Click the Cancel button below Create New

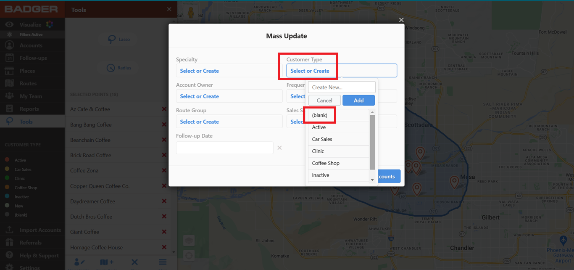(x=324, y=100)
